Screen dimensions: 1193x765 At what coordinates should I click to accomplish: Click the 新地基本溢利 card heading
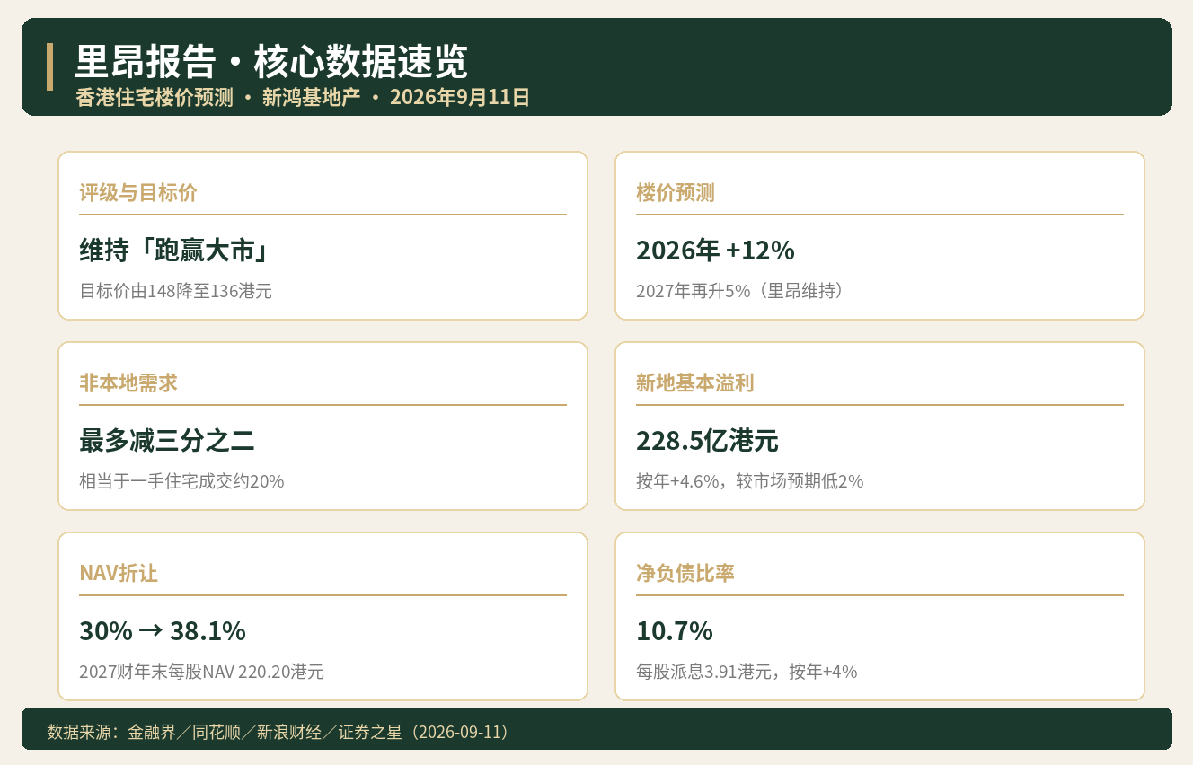tap(695, 382)
